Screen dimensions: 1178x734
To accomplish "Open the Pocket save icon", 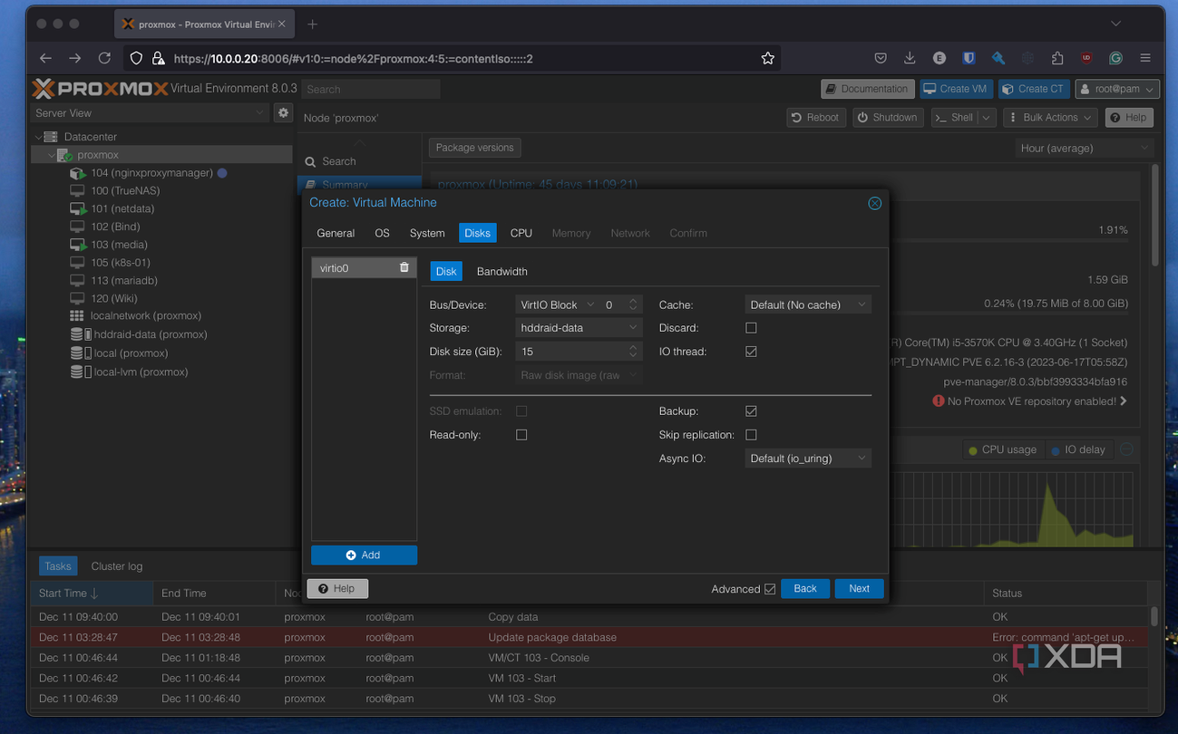I will (880, 58).
